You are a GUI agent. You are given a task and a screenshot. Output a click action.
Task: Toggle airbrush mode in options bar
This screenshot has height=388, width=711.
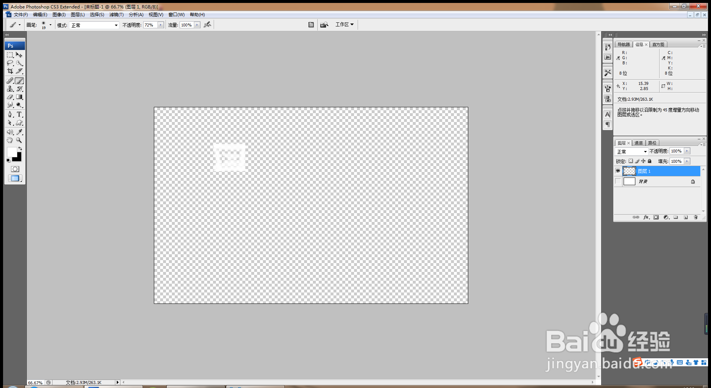pos(207,25)
